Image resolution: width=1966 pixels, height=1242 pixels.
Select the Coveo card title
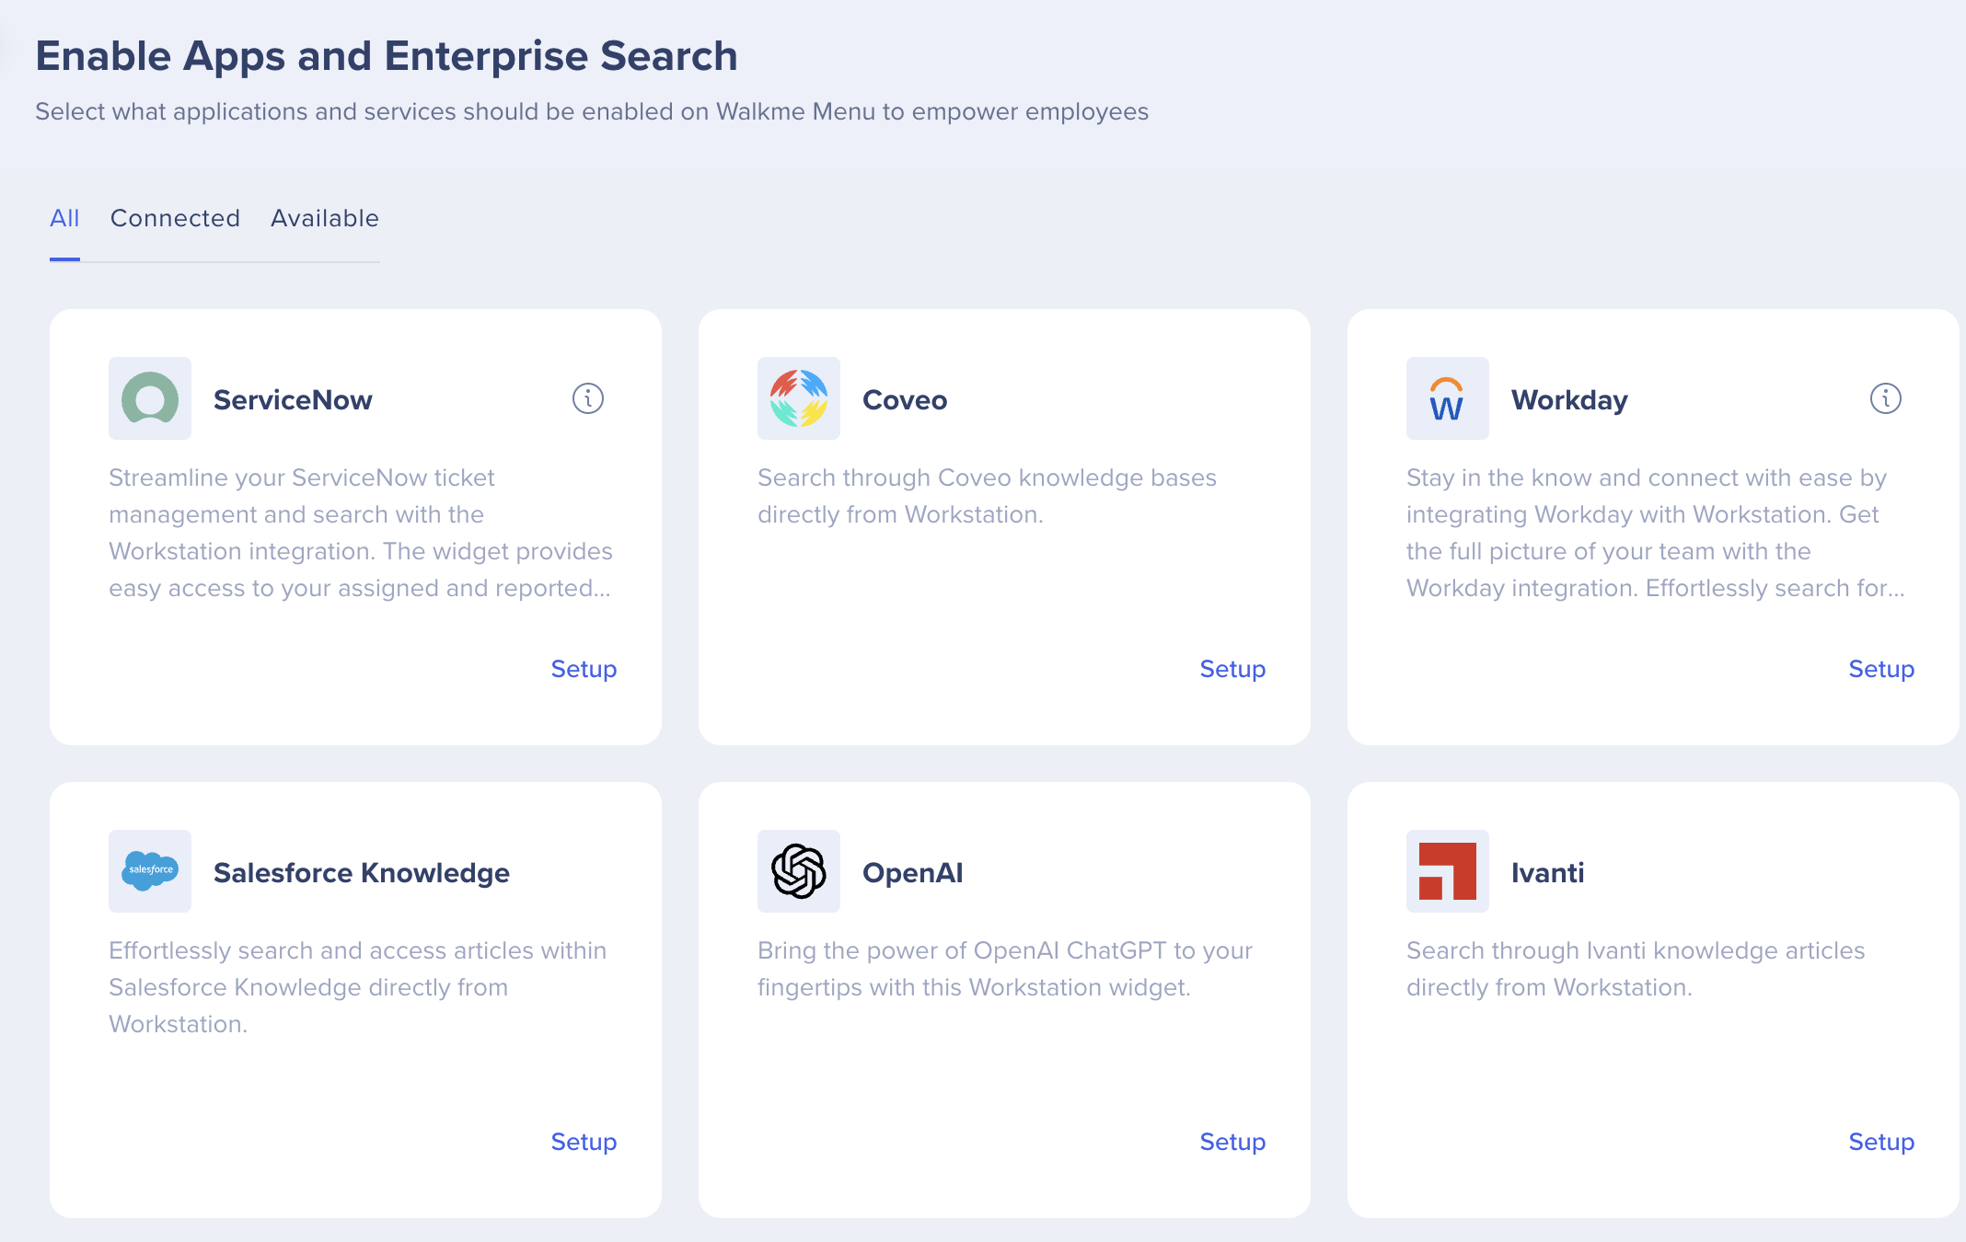[x=905, y=399]
